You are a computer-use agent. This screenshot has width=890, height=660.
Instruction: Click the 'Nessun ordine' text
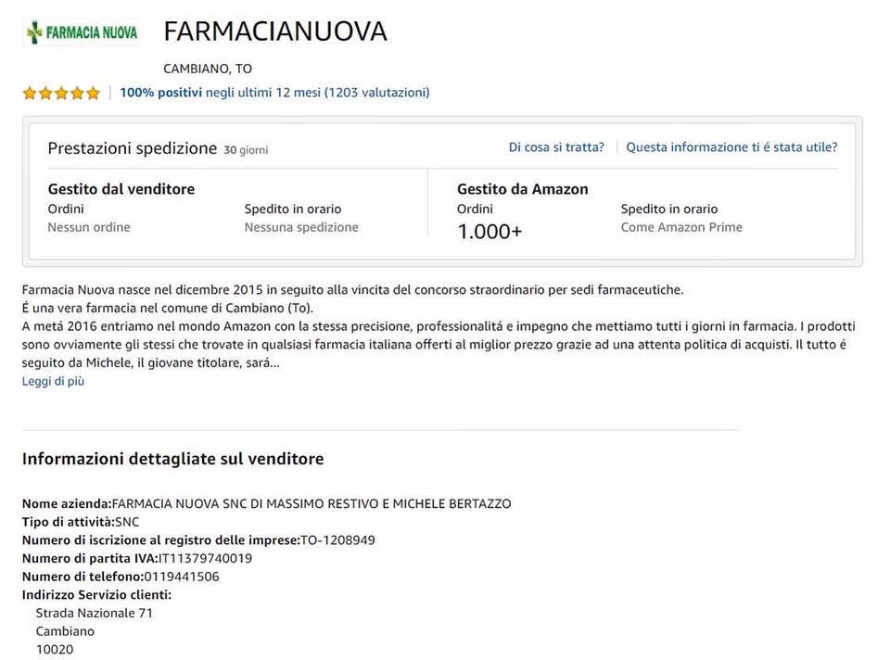[89, 227]
